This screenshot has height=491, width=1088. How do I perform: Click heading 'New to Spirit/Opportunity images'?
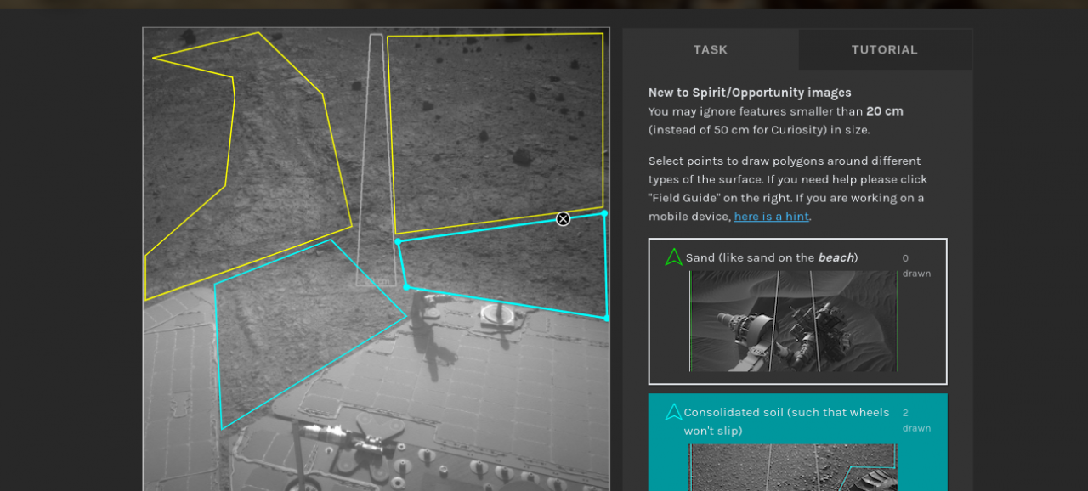coord(750,93)
